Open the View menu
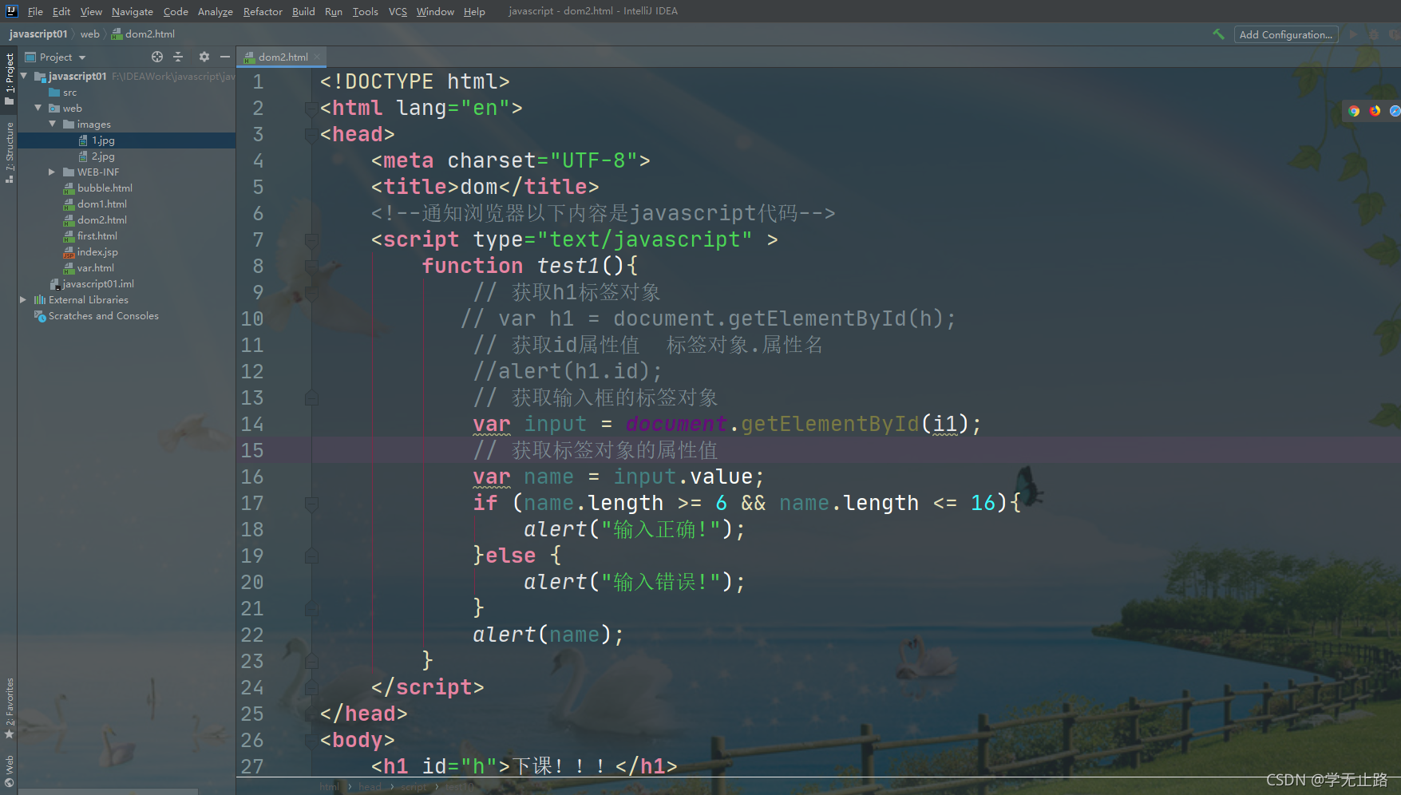This screenshot has height=795, width=1401. [91, 11]
